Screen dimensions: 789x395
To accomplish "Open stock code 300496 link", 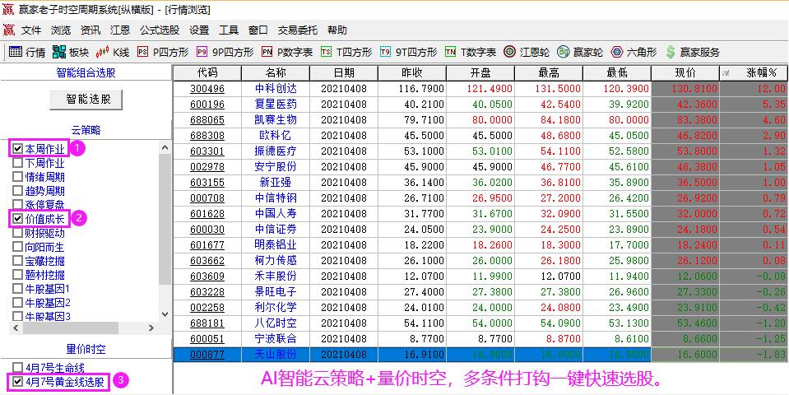I will [207, 89].
